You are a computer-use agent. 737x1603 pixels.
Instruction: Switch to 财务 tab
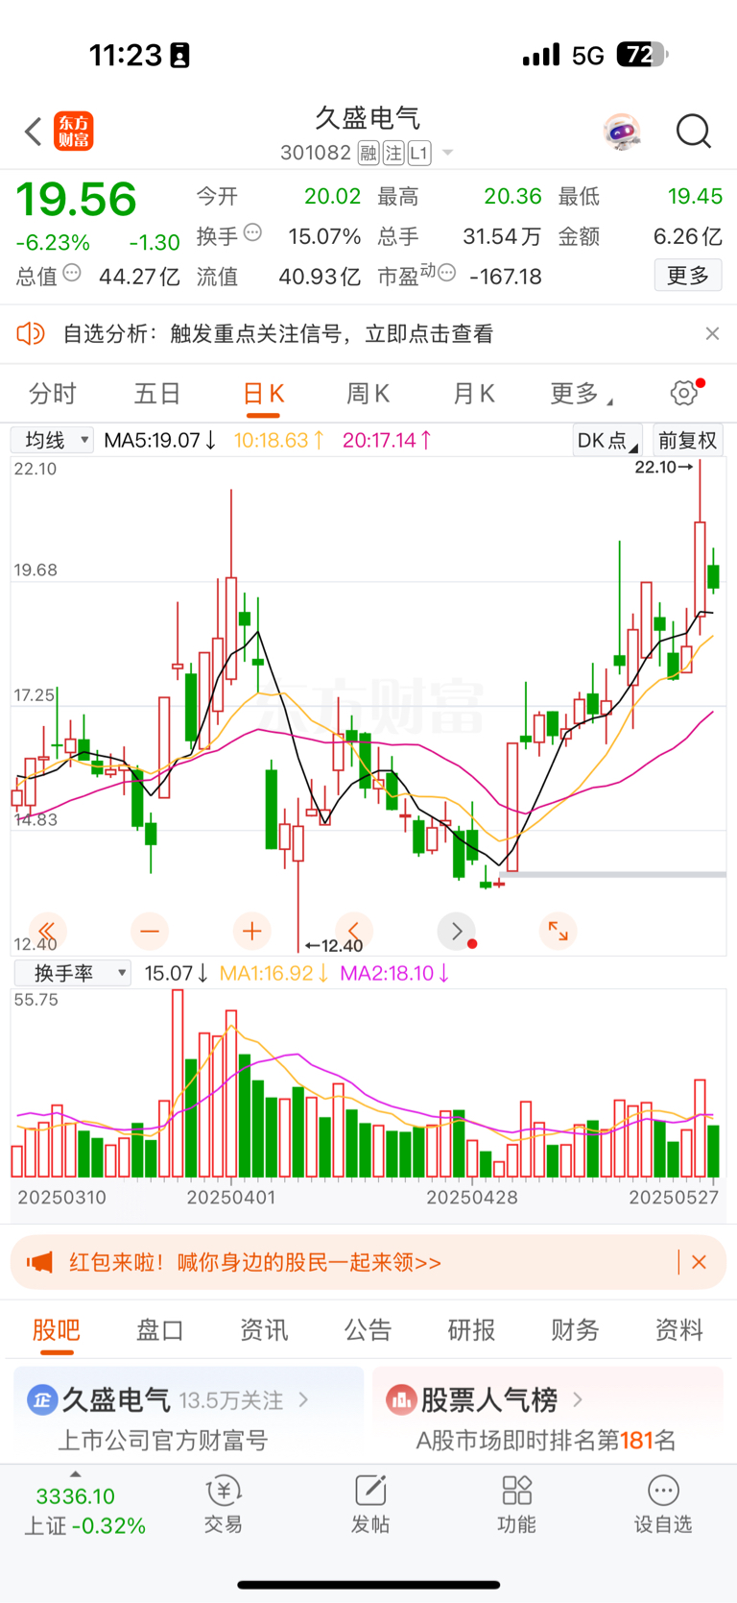click(575, 1330)
